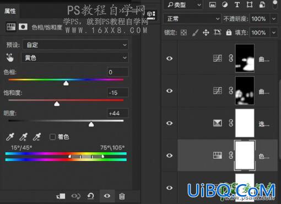Screen dimensions: 281x204
Task: Open the 正常 blend mode dropdown
Action: coord(192,19)
